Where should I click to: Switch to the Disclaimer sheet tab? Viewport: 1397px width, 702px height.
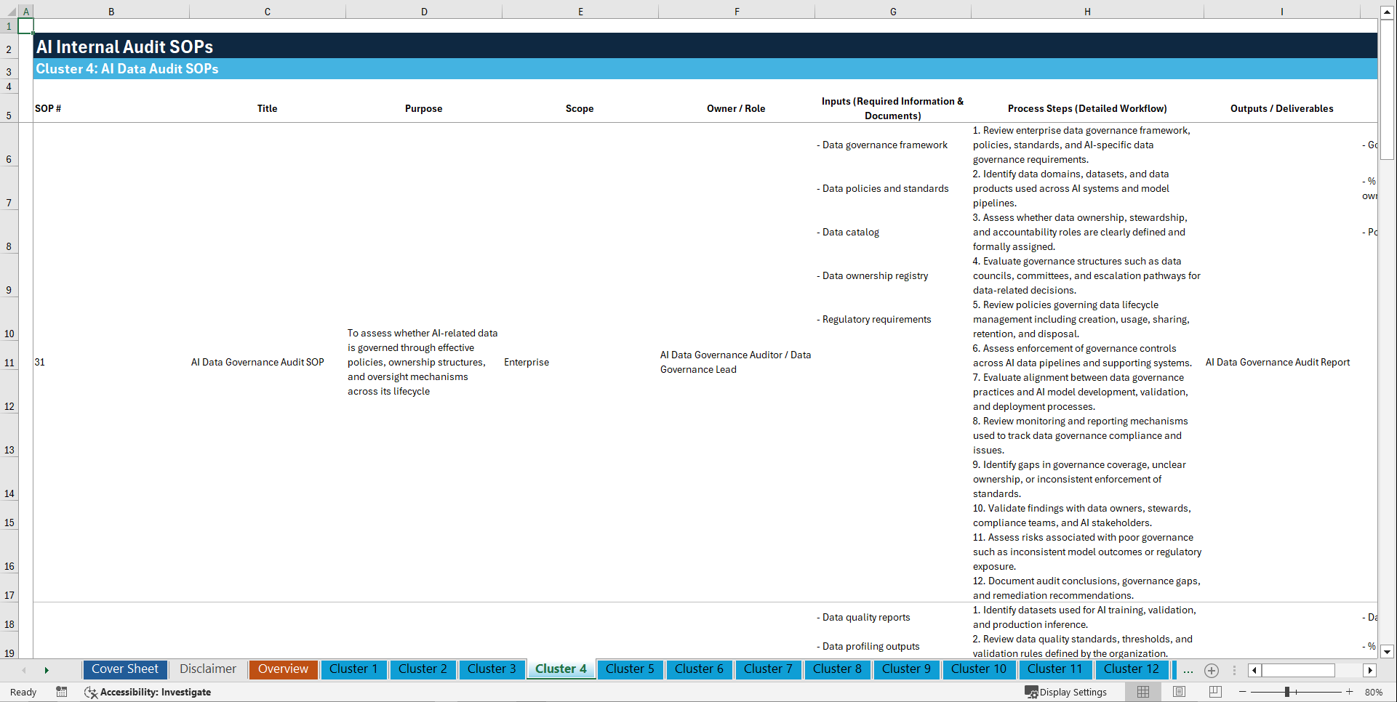[208, 669]
